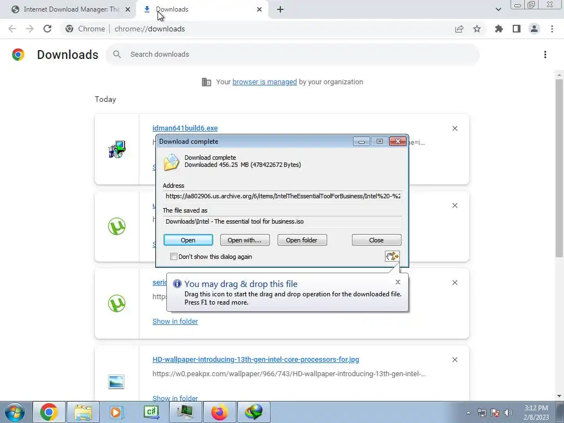Viewport: 564px width, 423px height.
Task: Open Firefox from the taskbar
Action: pyautogui.click(x=219, y=412)
